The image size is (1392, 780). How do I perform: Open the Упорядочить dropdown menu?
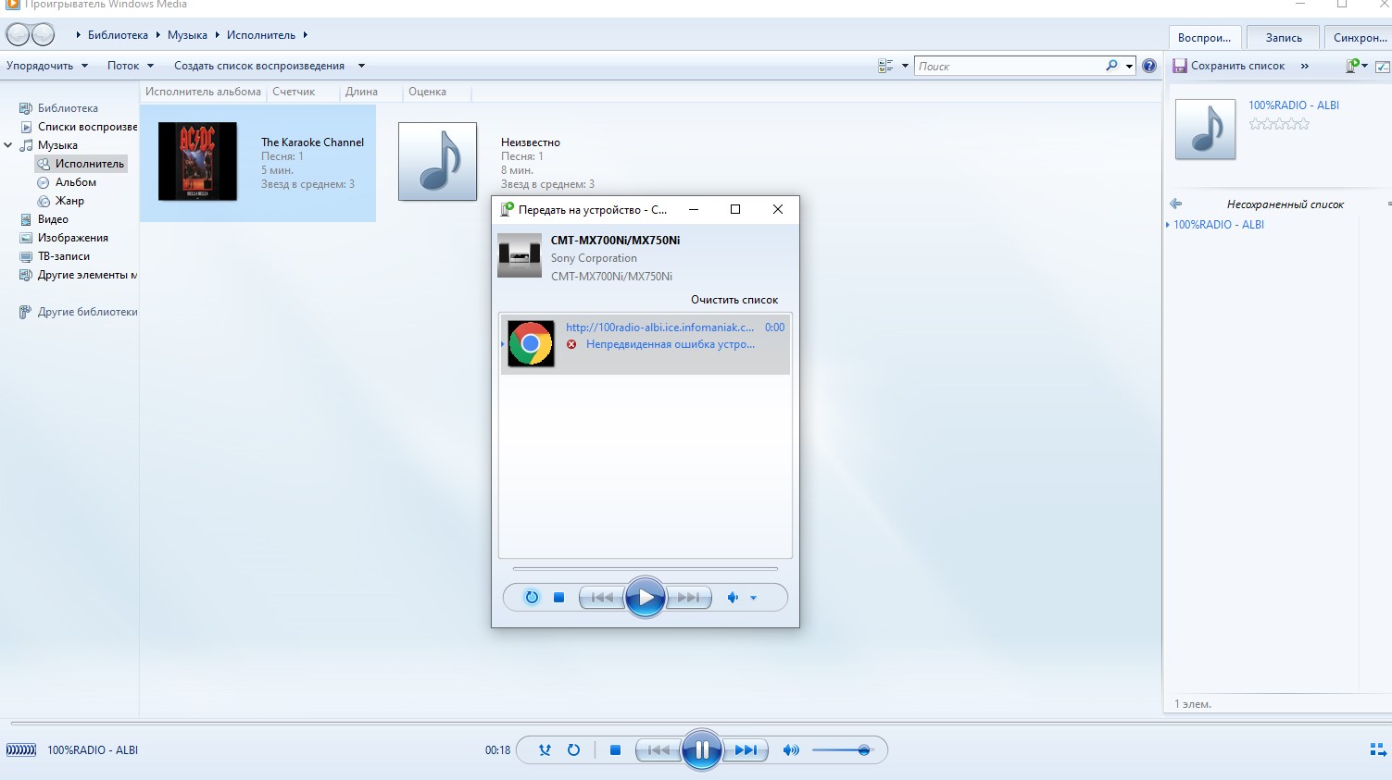(x=47, y=66)
